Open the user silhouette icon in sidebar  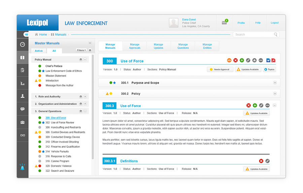23,96
